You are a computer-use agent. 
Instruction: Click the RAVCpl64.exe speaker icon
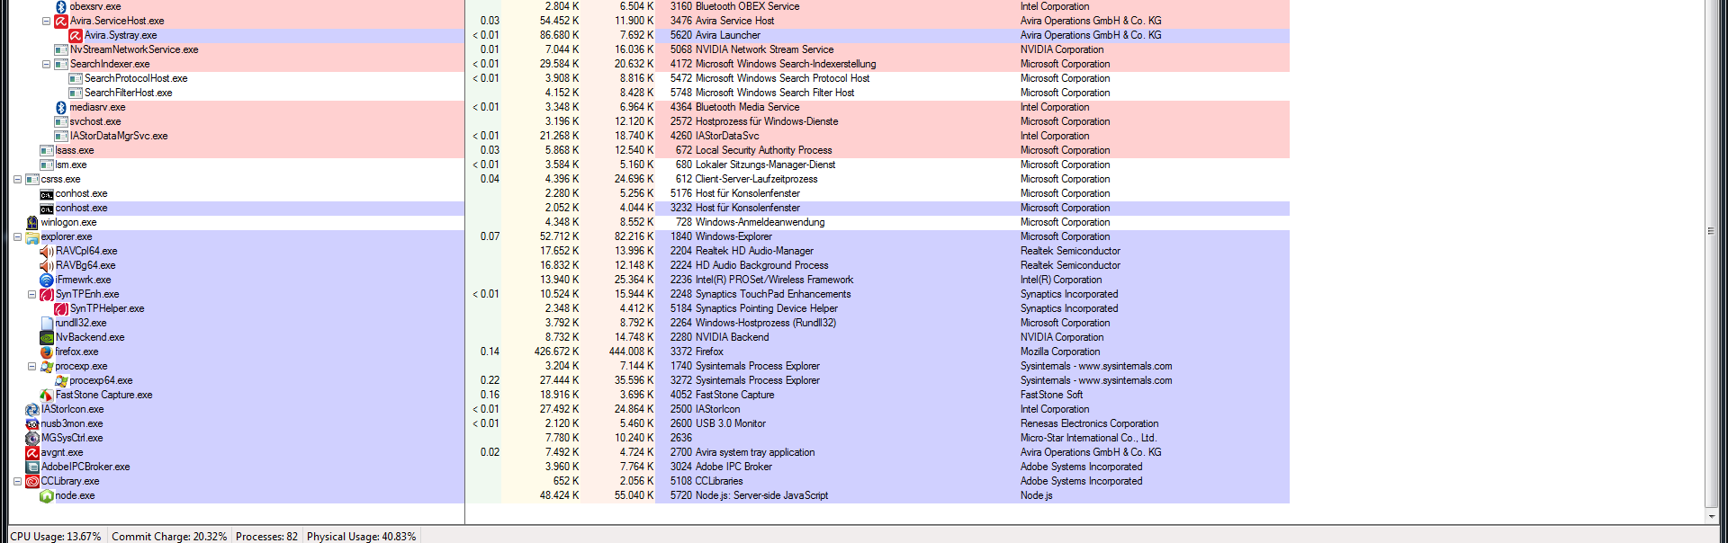47,251
